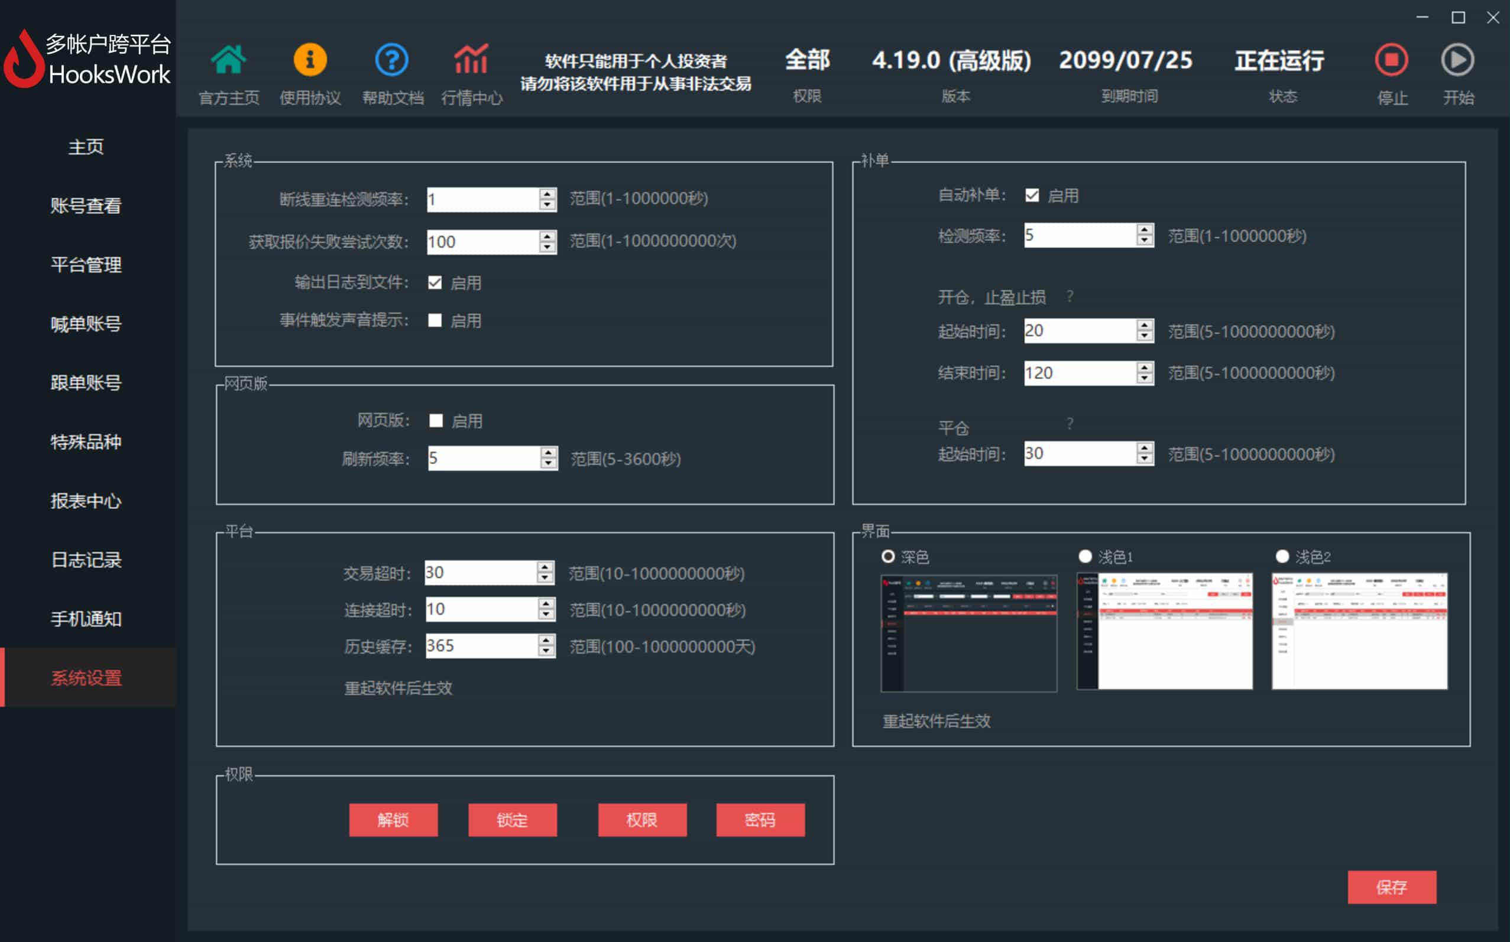
Task: Click the 浅色1 theme preview thumbnail
Action: [1165, 631]
